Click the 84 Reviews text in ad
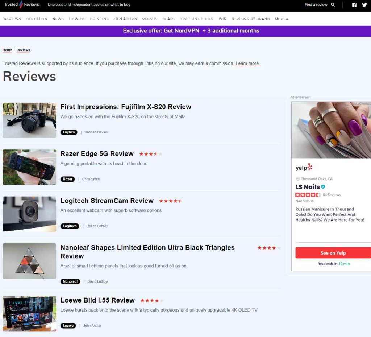Image resolution: width=371 pixels, height=337 pixels. (332, 195)
